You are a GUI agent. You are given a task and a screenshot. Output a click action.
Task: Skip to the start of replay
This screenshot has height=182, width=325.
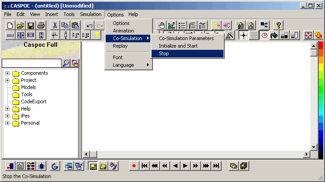(144, 166)
